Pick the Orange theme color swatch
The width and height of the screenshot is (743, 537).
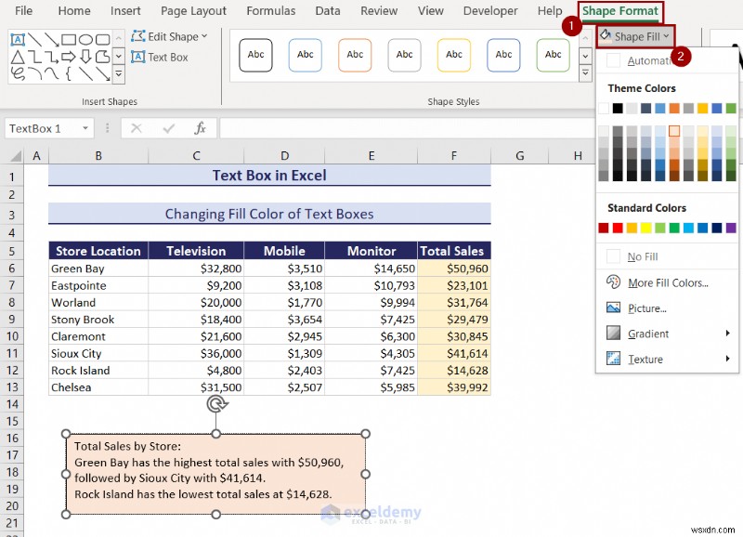674,108
